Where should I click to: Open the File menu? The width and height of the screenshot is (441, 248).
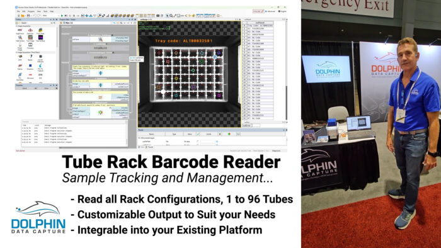(x=18, y=11)
